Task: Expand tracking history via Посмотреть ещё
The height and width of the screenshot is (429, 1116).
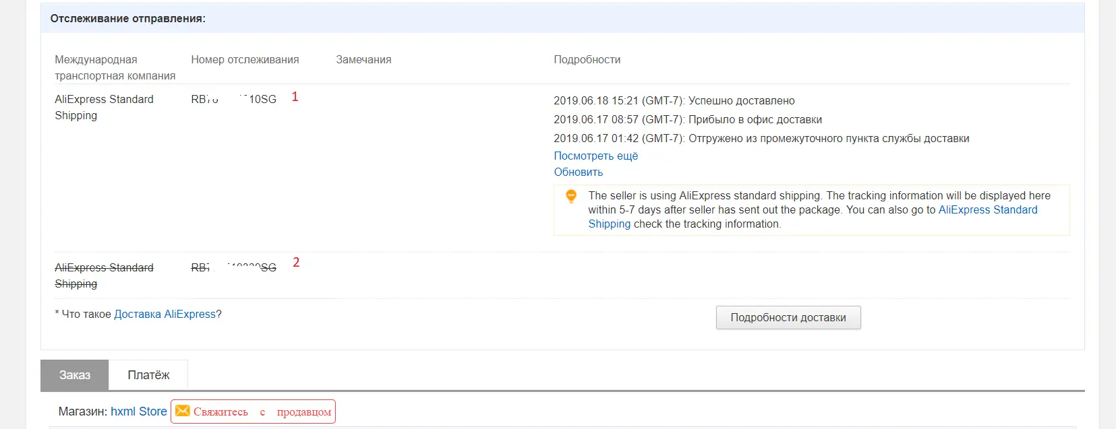Action: click(596, 156)
